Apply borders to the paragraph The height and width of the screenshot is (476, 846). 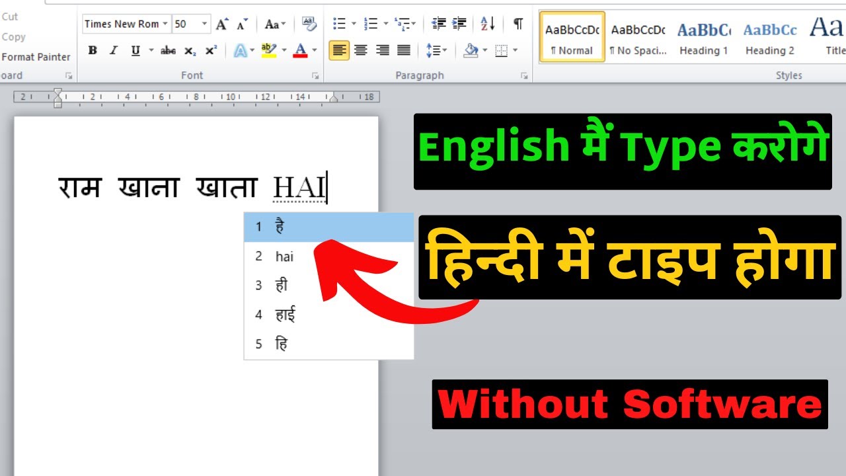tap(501, 50)
